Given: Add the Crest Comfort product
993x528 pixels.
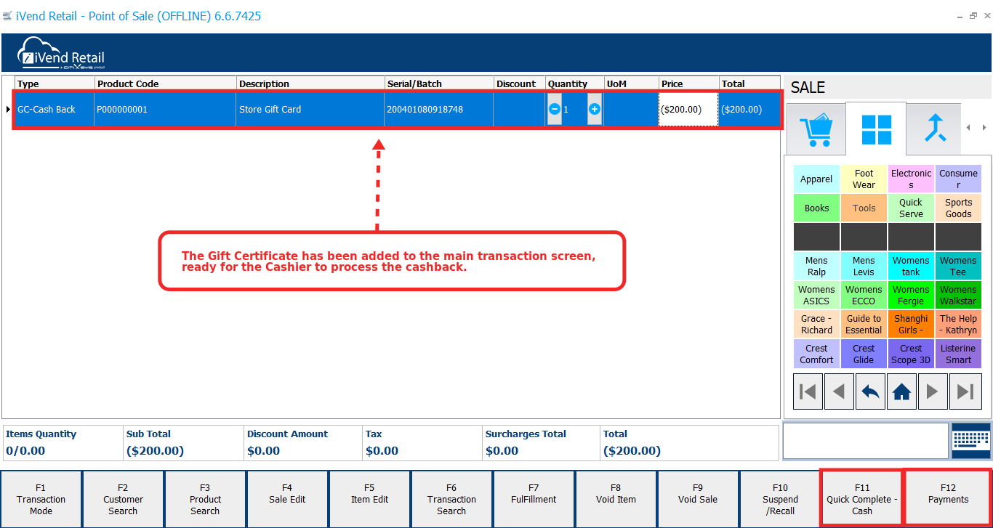Looking at the screenshot, I should pyautogui.click(x=816, y=354).
